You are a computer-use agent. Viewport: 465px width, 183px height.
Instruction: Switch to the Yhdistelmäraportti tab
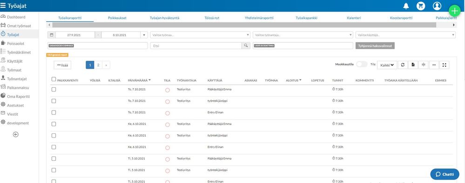pyautogui.click(x=259, y=18)
